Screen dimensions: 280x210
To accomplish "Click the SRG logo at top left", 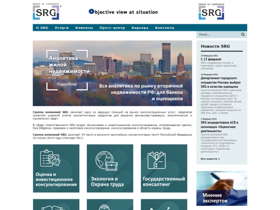I will click(x=46, y=11).
